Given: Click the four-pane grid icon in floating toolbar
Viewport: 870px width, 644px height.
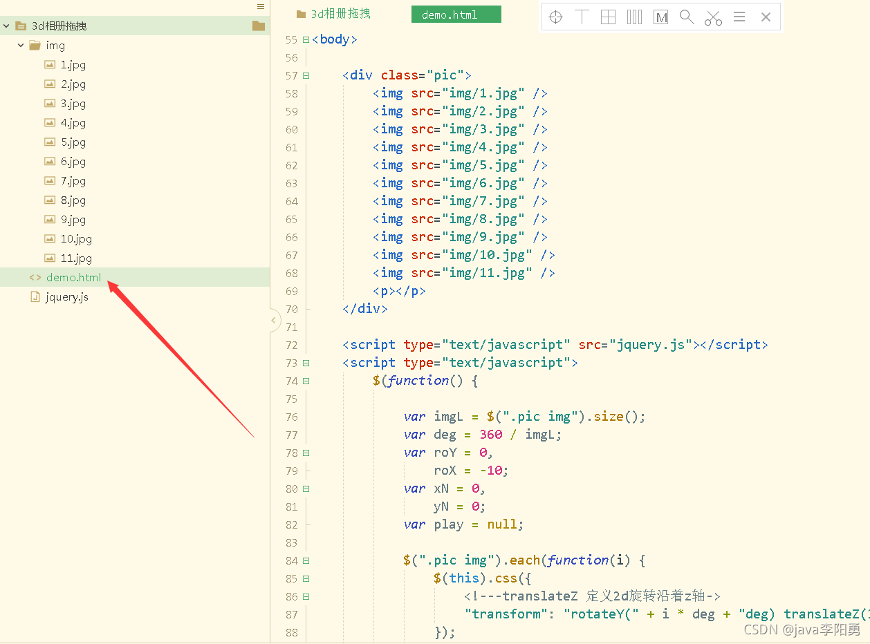Looking at the screenshot, I should pos(609,17).
